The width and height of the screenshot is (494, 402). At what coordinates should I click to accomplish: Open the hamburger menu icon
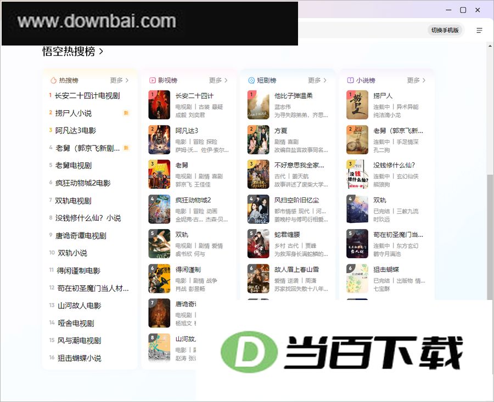click(x=479, y=30)
